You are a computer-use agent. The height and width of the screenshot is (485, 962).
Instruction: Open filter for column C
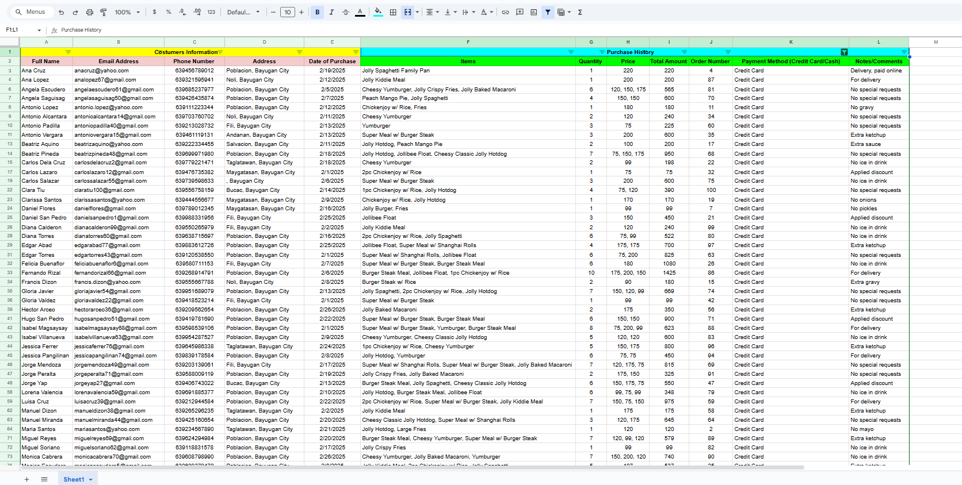pyautogui.click(x=220, y=52)
